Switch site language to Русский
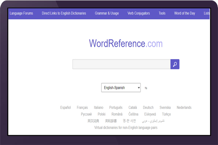Viewport: 218px width, 145px height. click(86, 114)
